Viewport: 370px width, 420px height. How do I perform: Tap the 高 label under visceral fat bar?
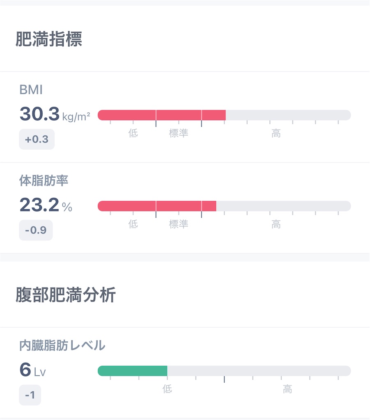[x=287, y=389]
